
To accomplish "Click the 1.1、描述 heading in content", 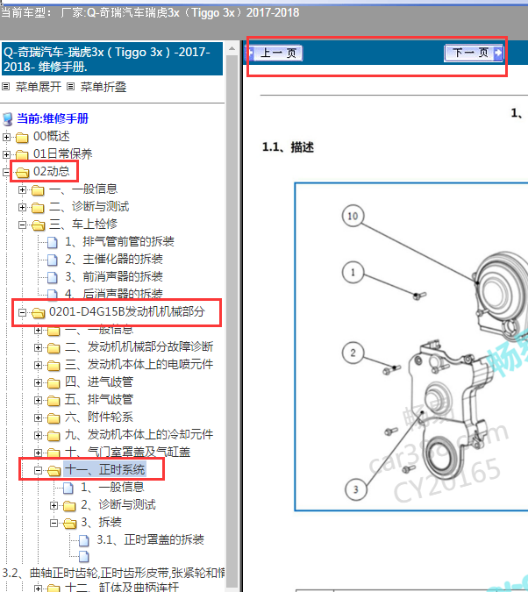I will point(288,147).
